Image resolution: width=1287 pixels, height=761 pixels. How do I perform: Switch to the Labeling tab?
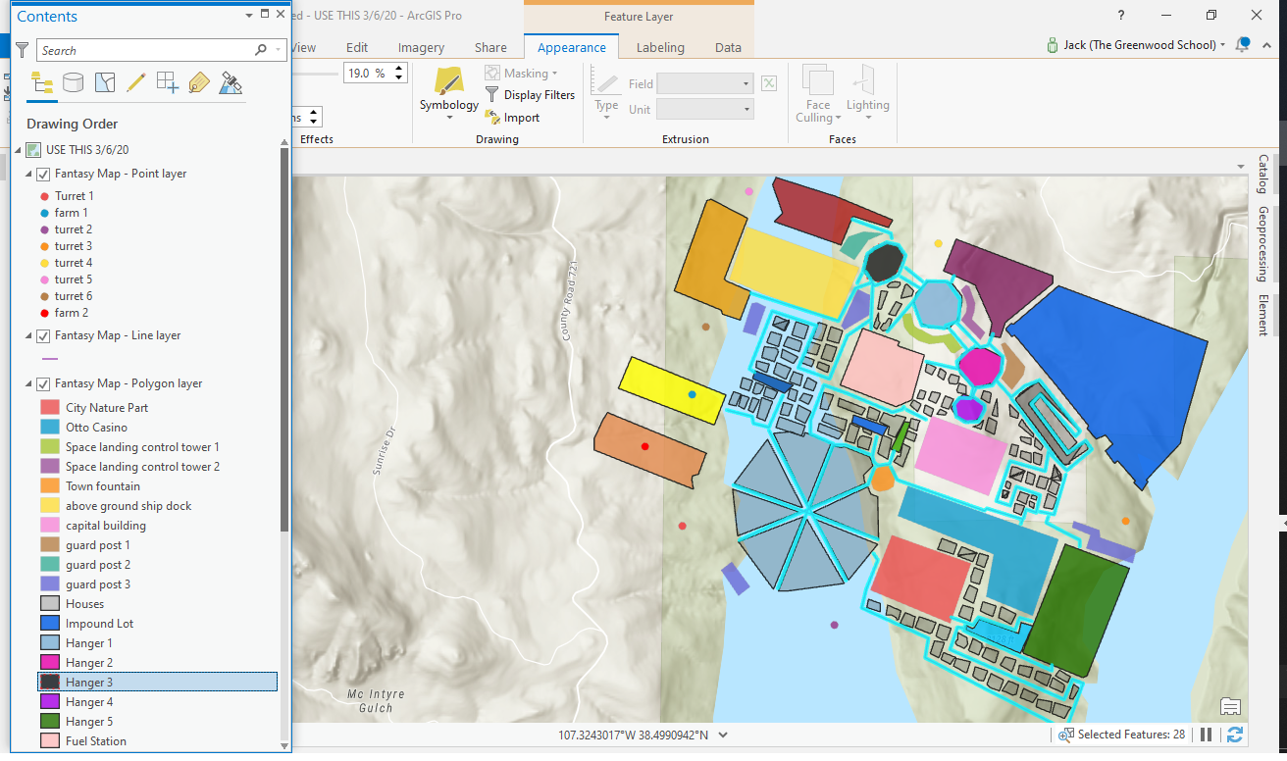coord(659,46)
